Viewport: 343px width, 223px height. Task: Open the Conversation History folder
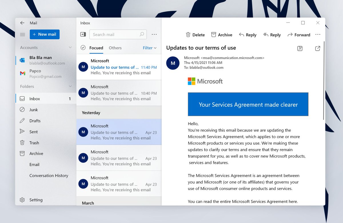pos(46,176)
